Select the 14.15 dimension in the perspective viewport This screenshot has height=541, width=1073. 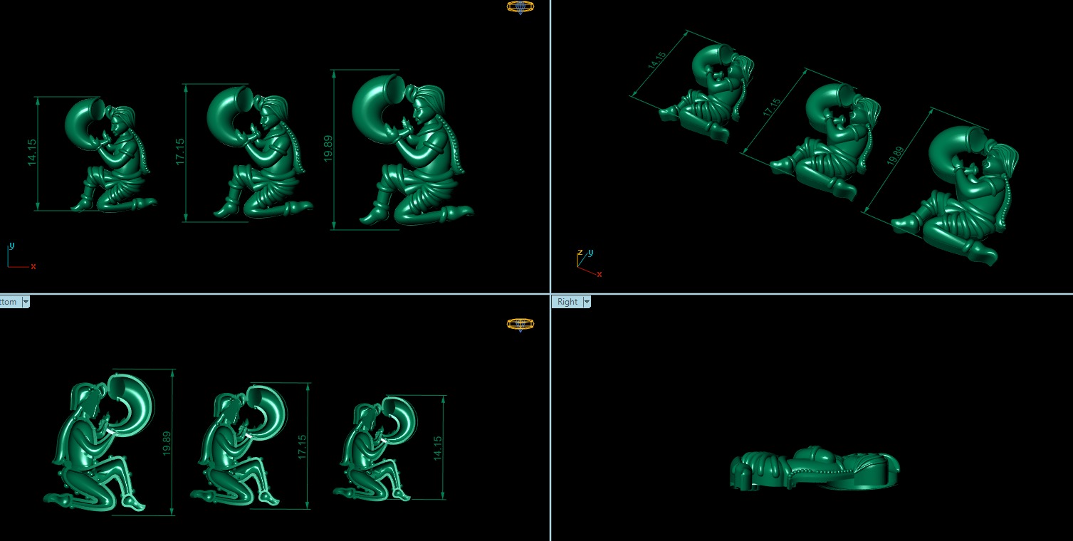pos(656,61)
